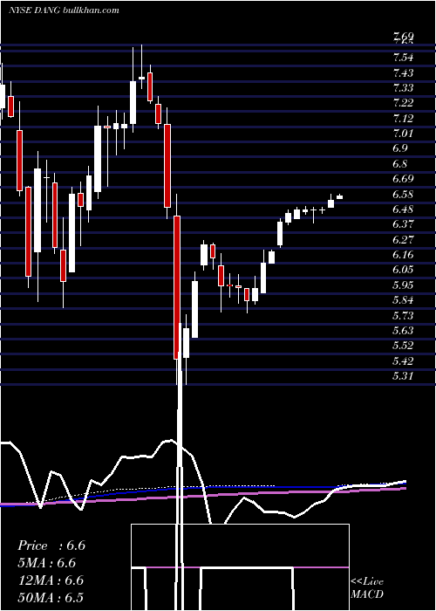Click the 6.9 price axis label
Viewport: 436px width, 611px height.
coord(400,149)
